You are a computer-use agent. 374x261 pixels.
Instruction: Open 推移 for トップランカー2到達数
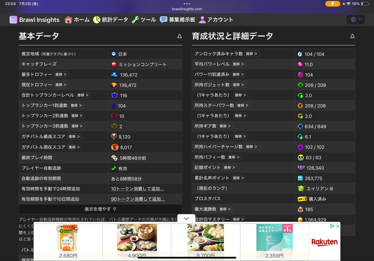coord(77,116)
